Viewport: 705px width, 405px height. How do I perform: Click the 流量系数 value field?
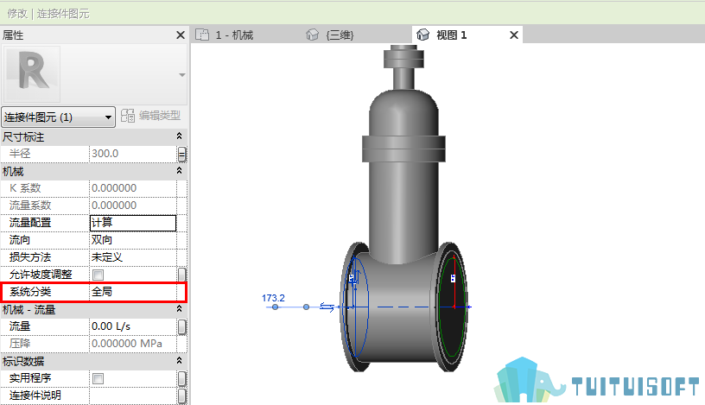[x=133, y=206]
